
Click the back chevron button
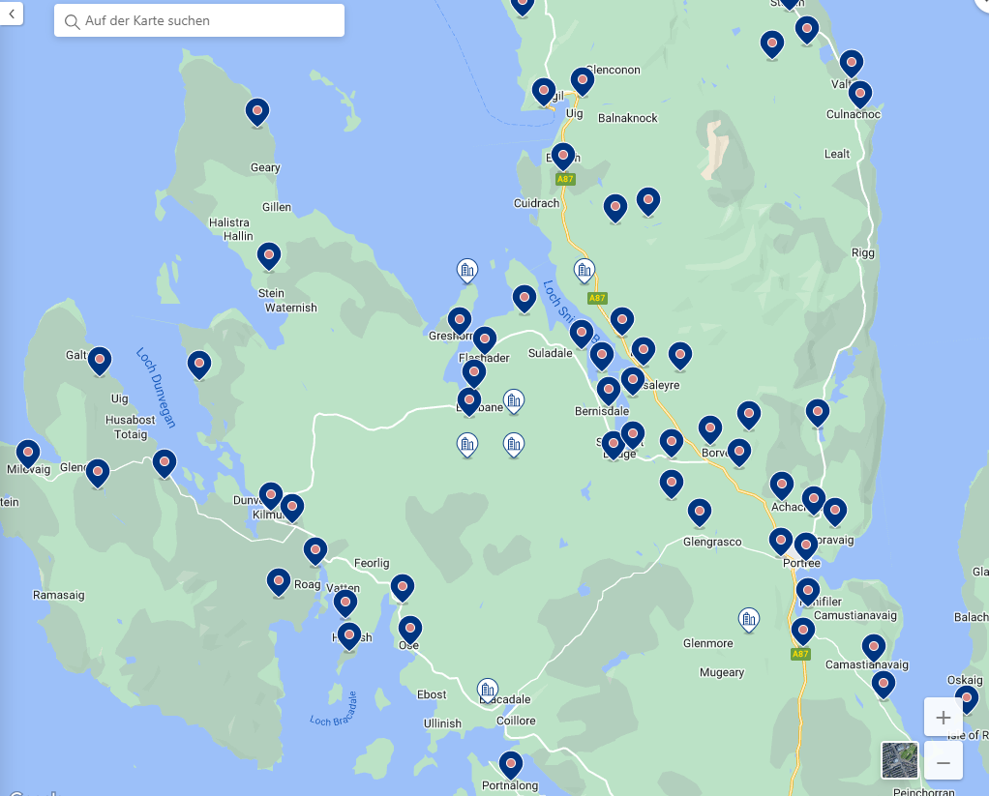(12, 14)
